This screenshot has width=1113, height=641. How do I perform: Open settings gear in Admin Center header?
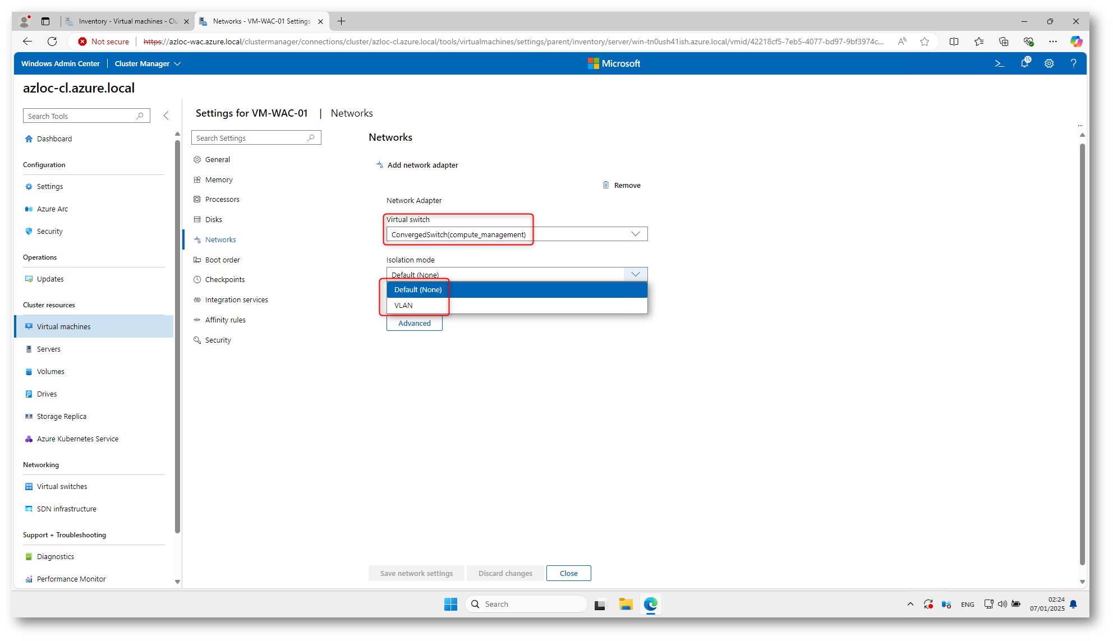coord(1049,64)
